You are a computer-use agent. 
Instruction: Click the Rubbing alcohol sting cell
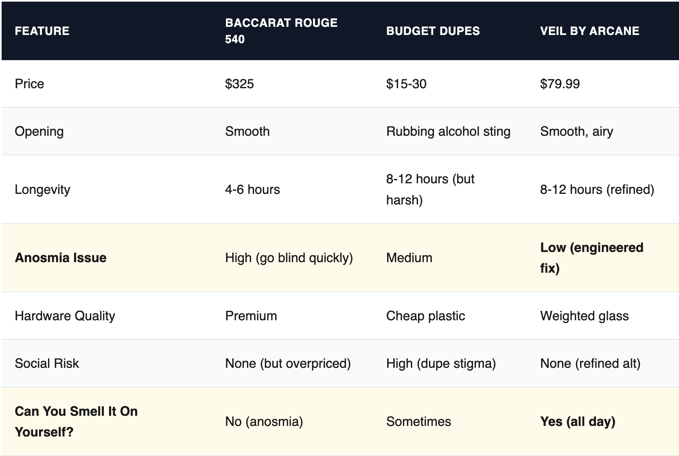(x=448, y=131)
